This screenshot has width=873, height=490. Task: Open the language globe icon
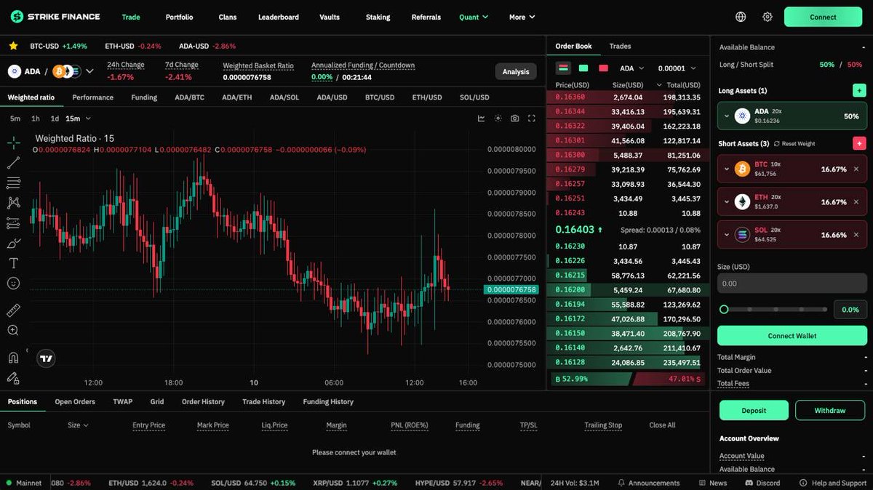click(741, 17)
